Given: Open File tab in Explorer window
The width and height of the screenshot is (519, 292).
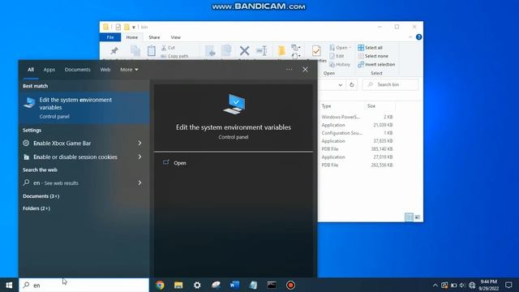Looking at the screenshot, I should pos(110,37).
